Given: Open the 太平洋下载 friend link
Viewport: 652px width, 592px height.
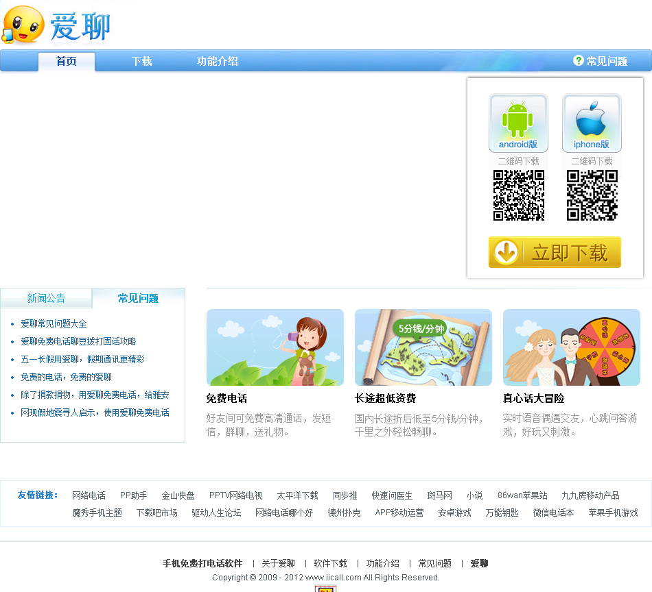Looking at the screenshot, I should [x=297, y=495].
